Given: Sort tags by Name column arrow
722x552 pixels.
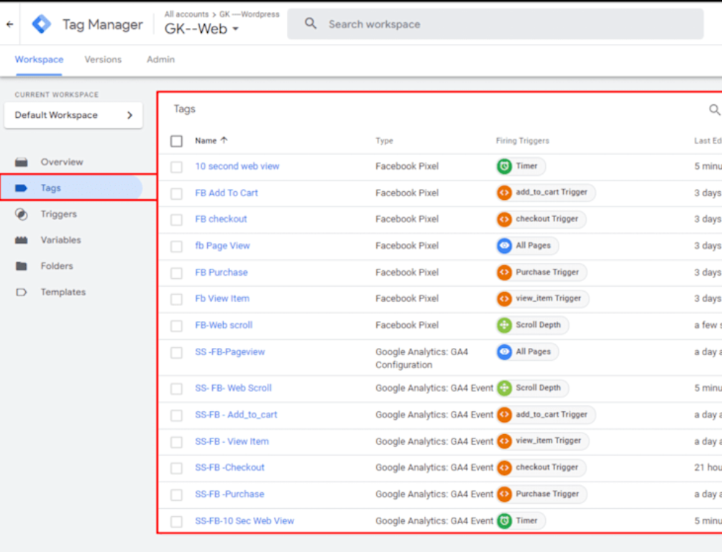Looking at the screenshot, I should coord(224,141).
